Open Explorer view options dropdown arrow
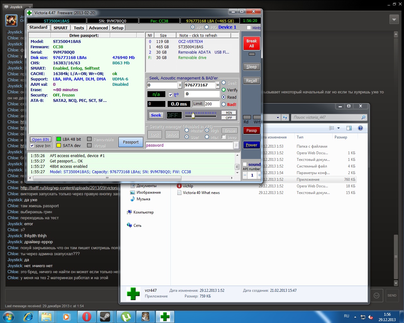 [338, 128]
